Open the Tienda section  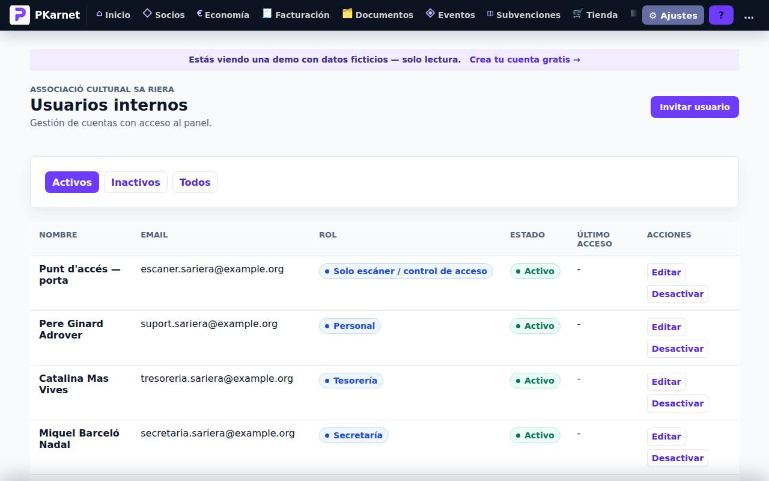595,15
